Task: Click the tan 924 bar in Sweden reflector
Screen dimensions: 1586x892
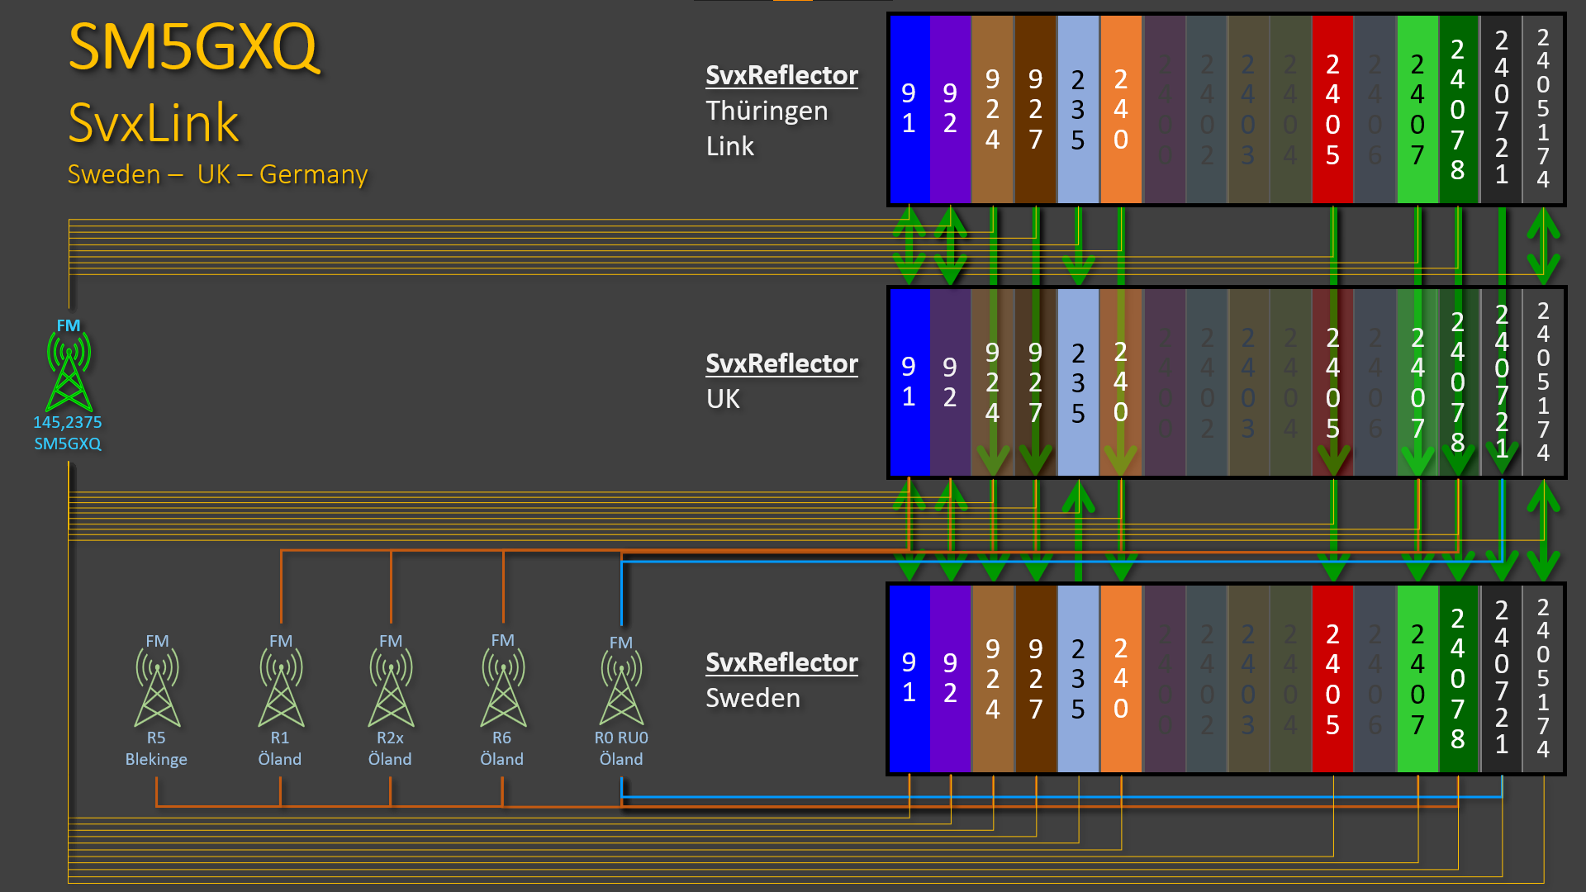Action: coord(993,679)
